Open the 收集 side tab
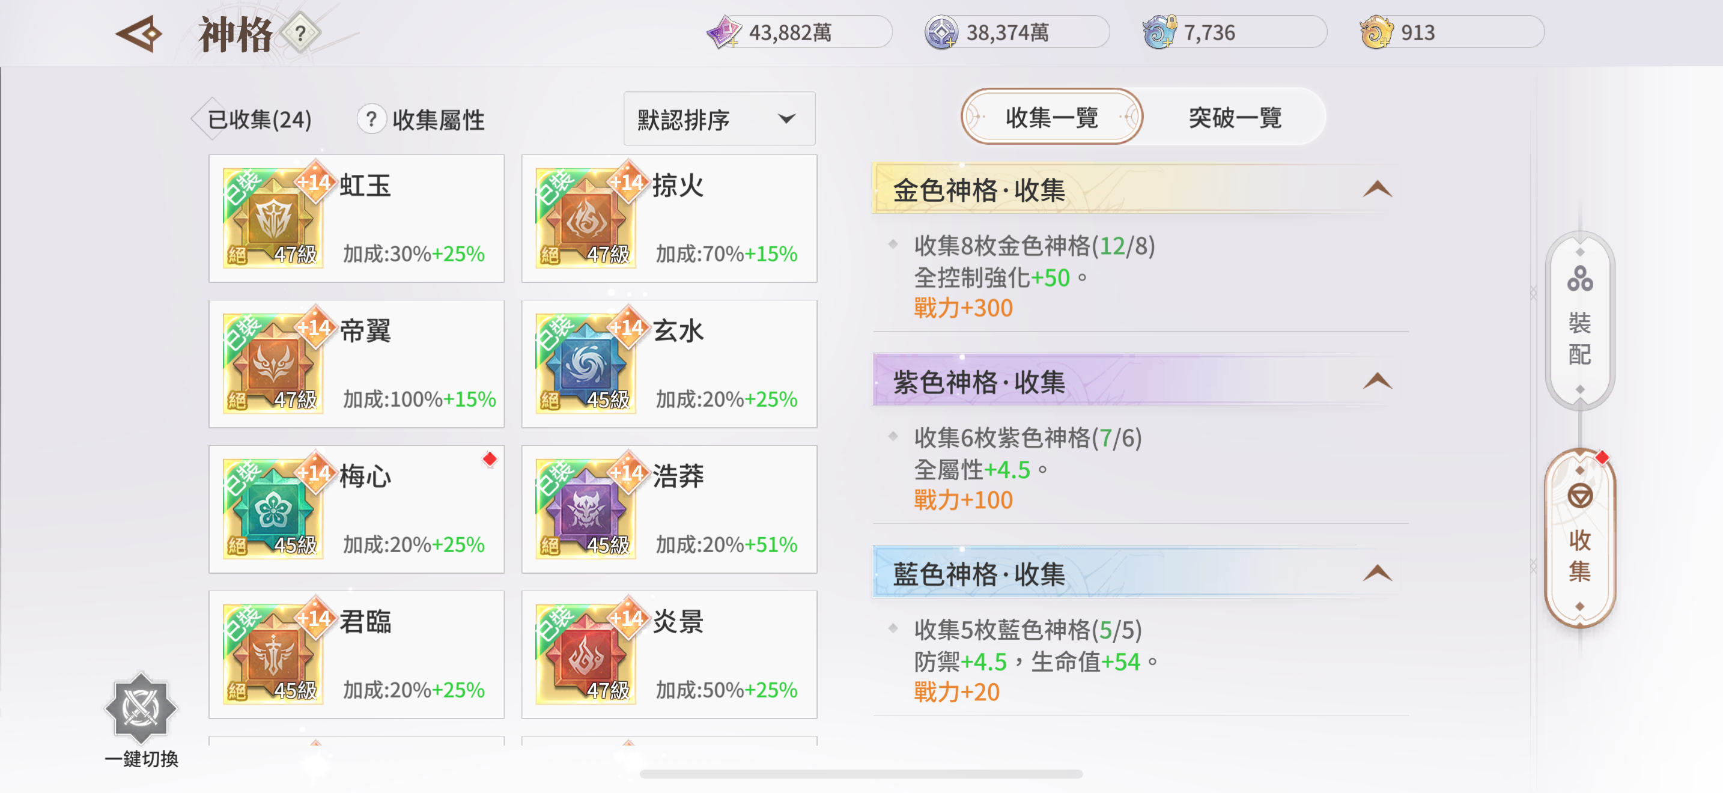The height and width of the screenshot is (793, 1723). pos(1579,539)
